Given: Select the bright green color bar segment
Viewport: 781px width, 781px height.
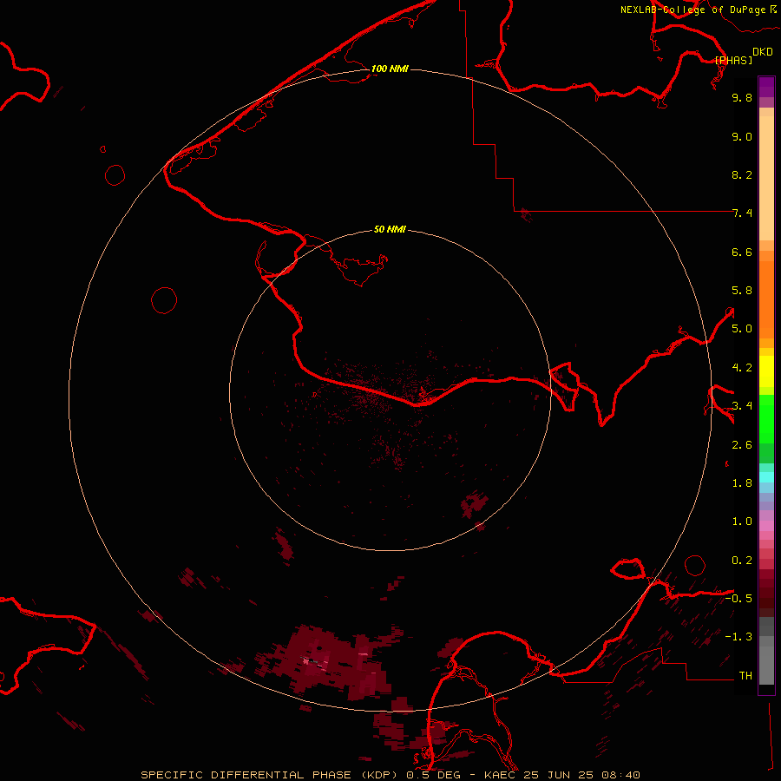Looking at the screenshot, I should pos(766,419).
